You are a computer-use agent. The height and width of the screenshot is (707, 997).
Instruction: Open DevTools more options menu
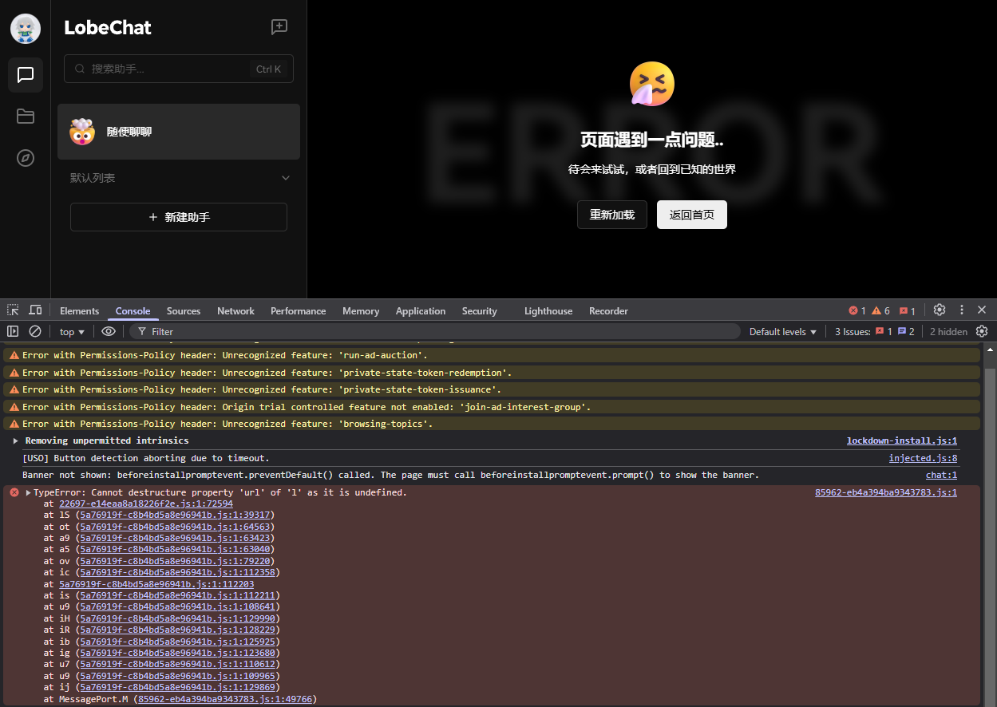962,310
